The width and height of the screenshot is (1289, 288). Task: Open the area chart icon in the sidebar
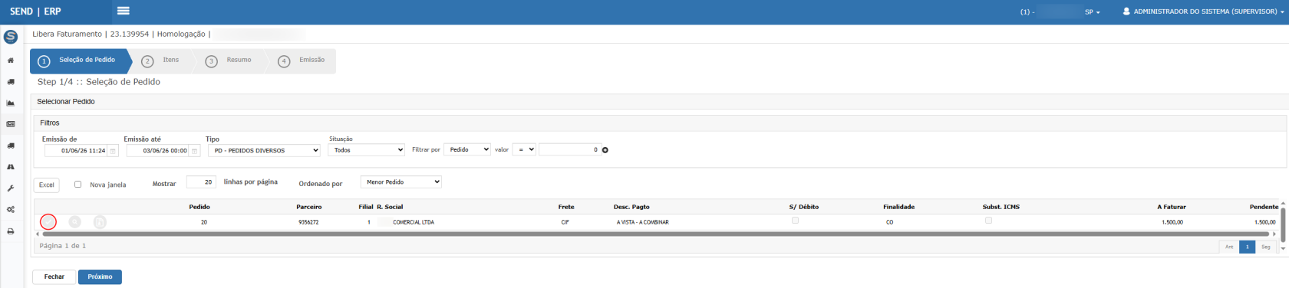coord(11,103)
